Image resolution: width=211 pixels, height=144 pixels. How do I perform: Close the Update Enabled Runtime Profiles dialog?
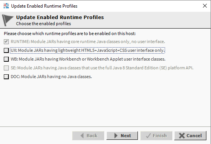click(x=205, y=6)
